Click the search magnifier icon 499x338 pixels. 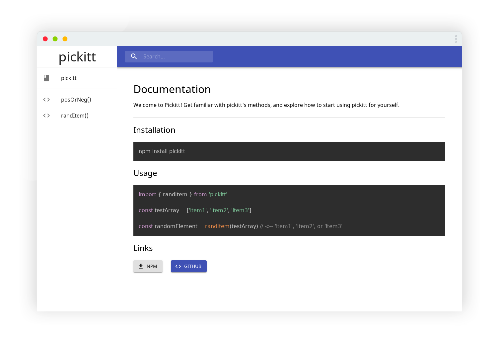tap(134, 56)
